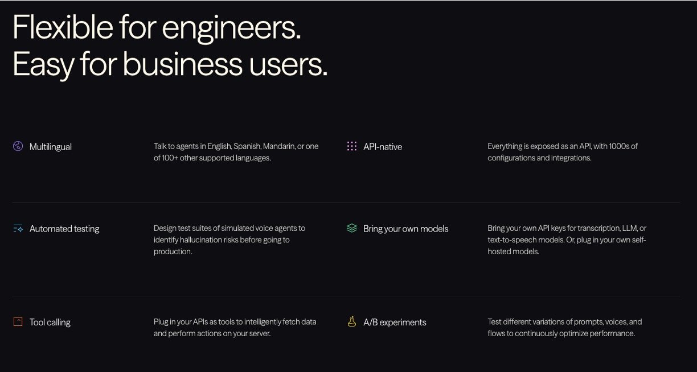Click the APIs as tools description text
This screenshot has height=372, width=697.
point(235,328)
